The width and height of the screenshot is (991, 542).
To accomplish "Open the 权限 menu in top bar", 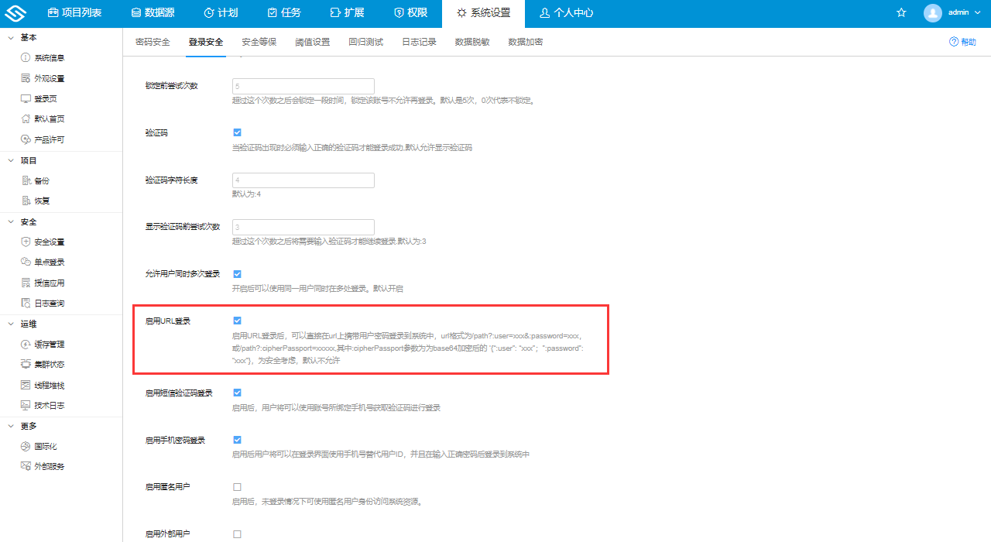I will tap(411, 12).
